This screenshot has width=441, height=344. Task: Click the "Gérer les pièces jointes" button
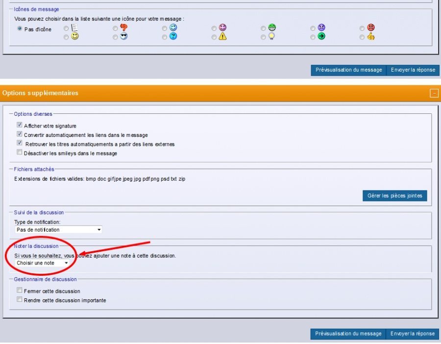pos(394,196)
